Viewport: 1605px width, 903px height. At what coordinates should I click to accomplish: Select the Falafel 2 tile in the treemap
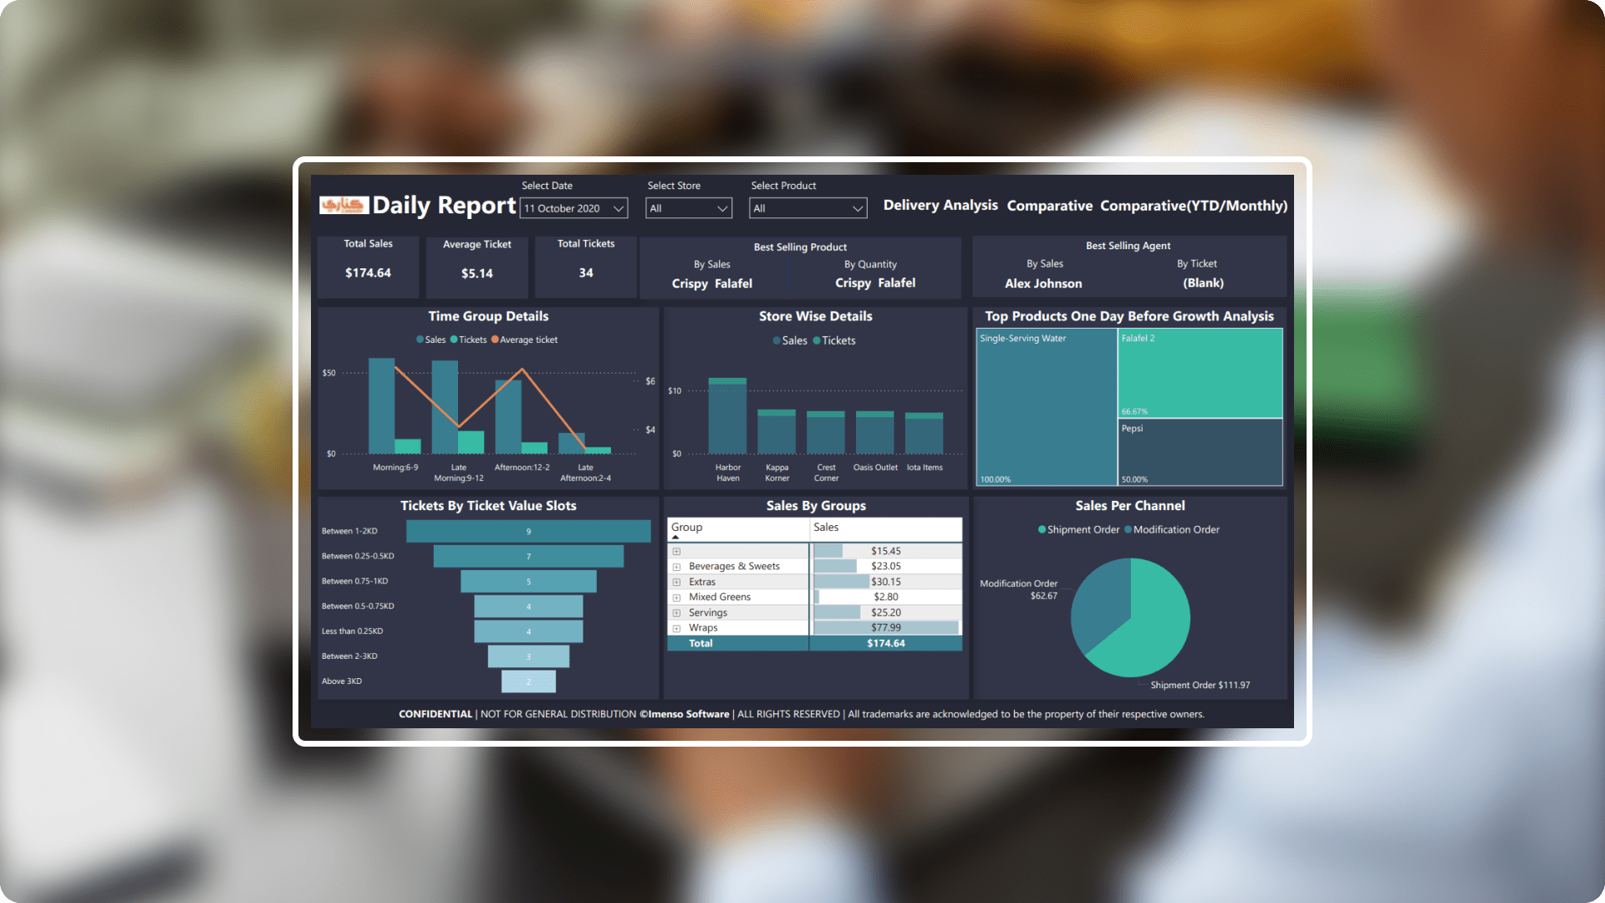[x=1200, y=373]
